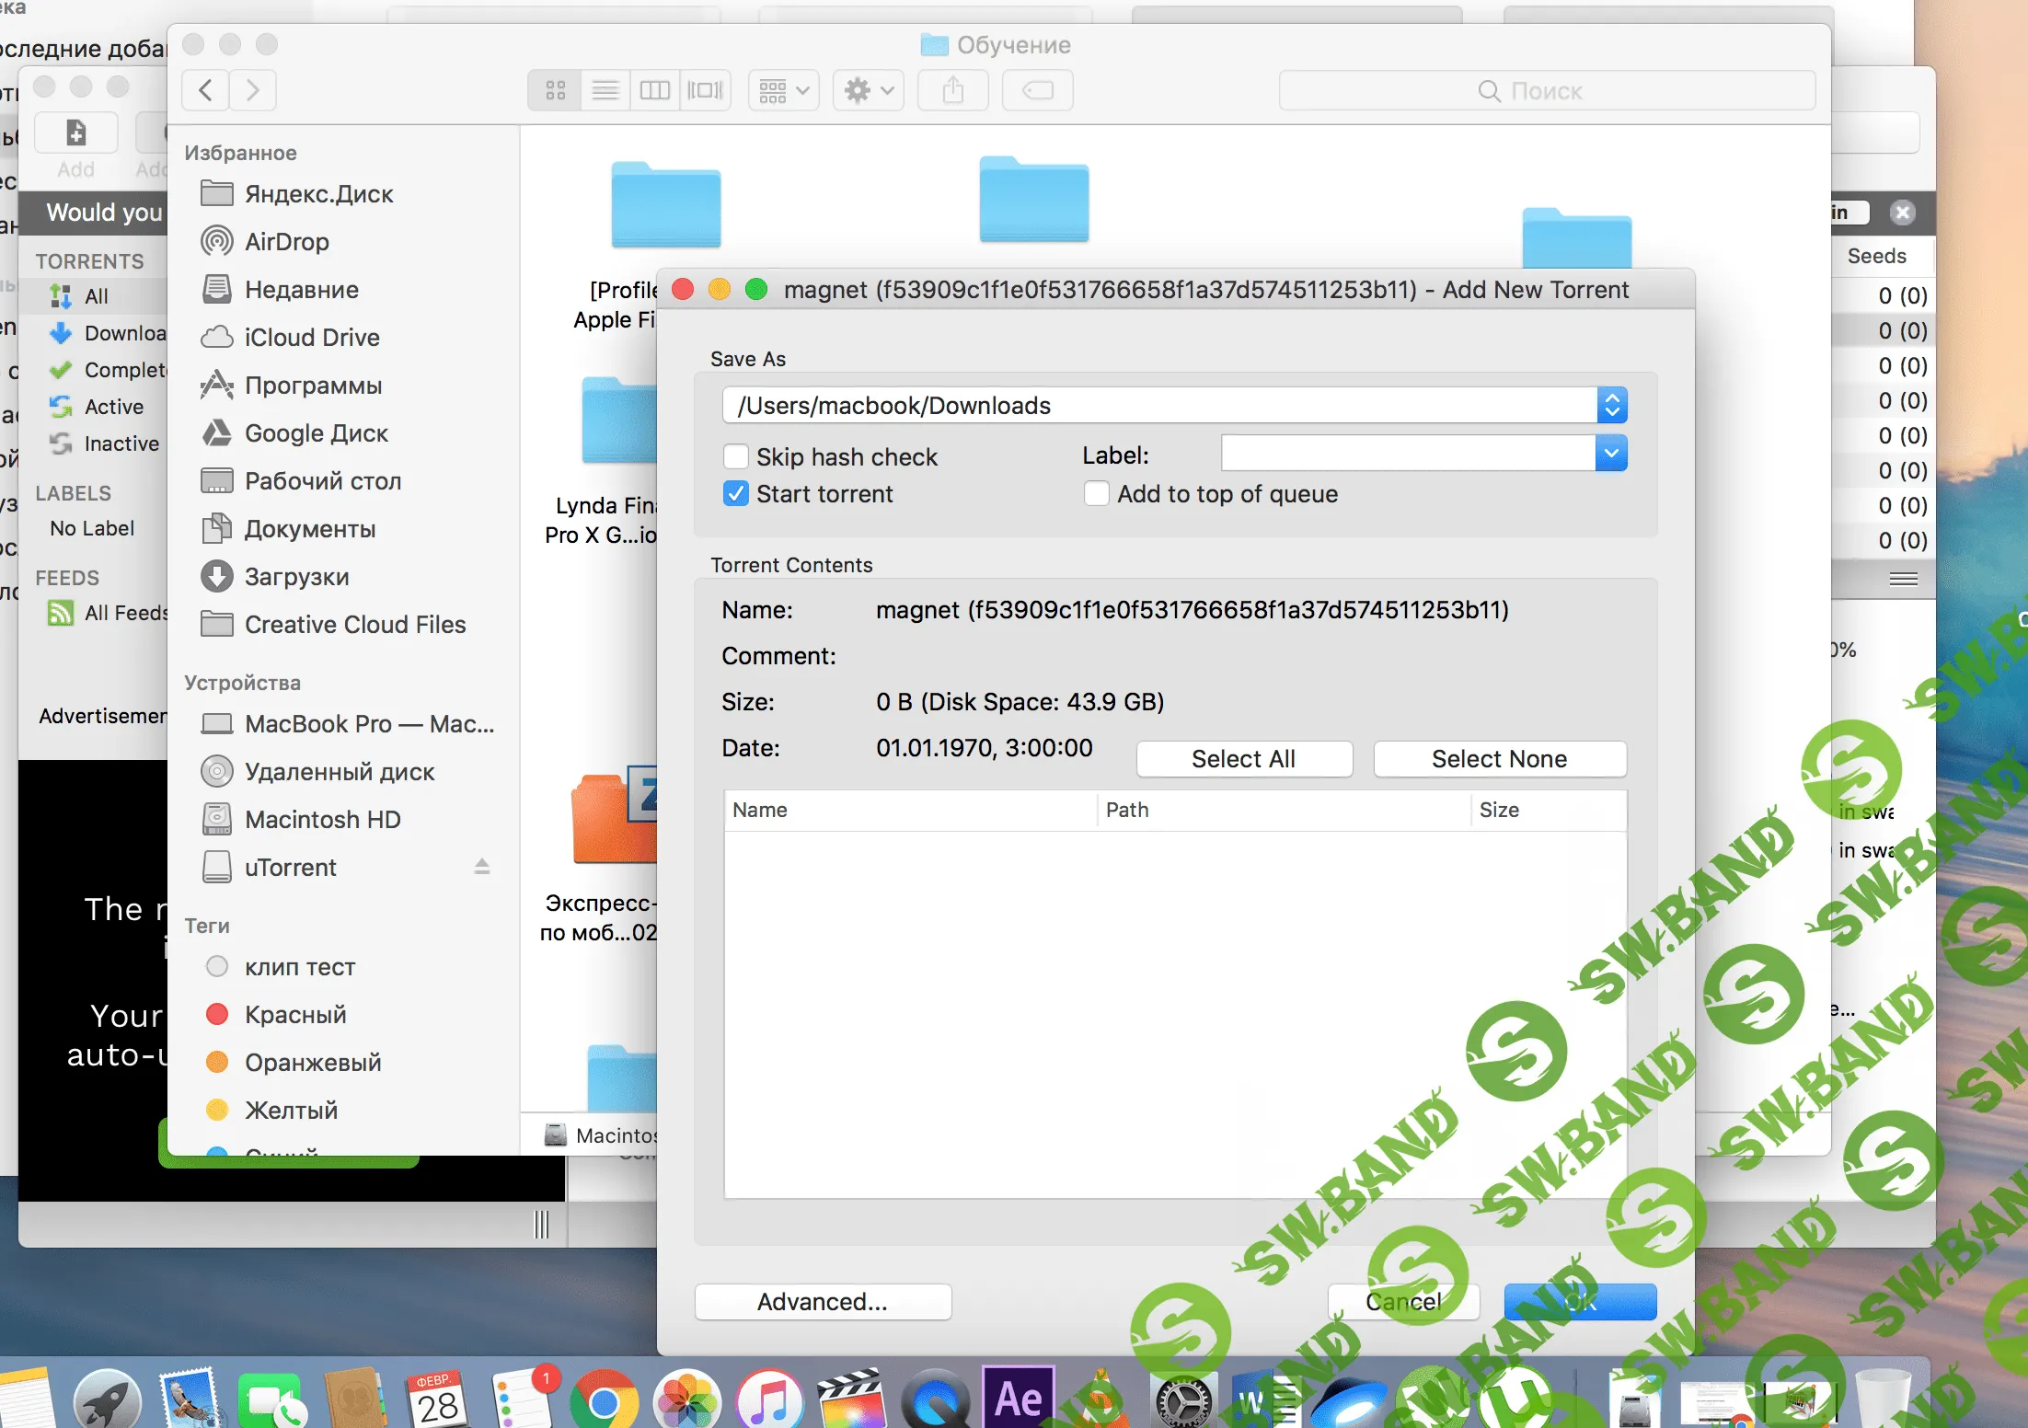Click the Finder share icon
The width and height of the screenshot is (2028, 1428).
[x=953, y=90]
